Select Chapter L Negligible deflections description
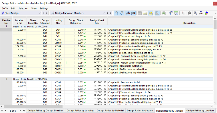 pos(126,66)
